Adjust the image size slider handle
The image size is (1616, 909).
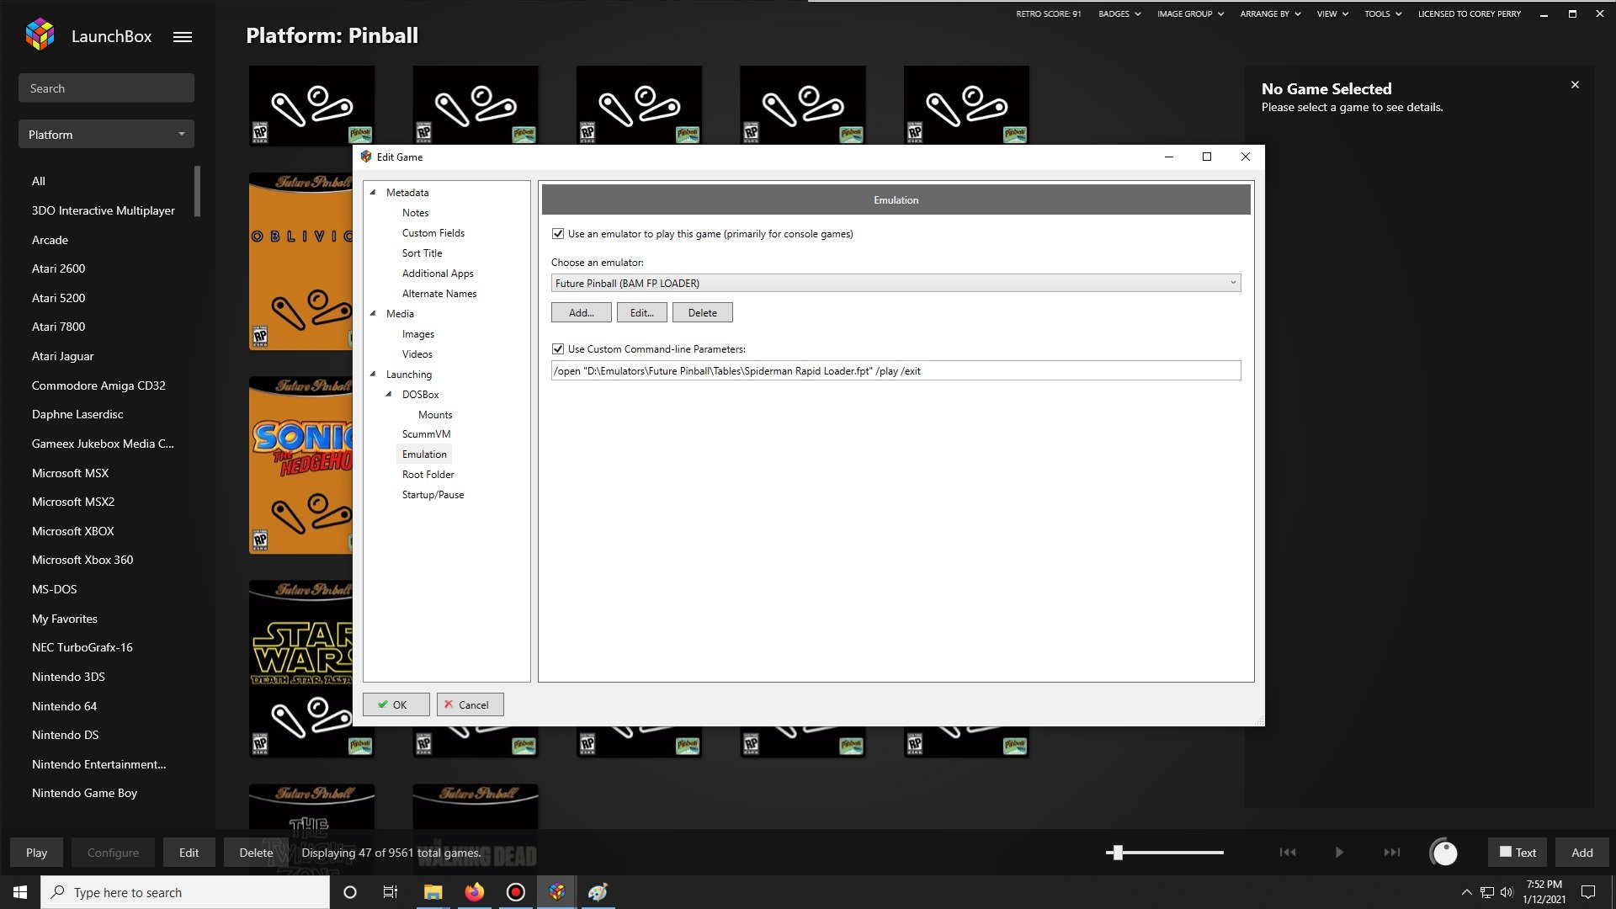[1118, 853]
